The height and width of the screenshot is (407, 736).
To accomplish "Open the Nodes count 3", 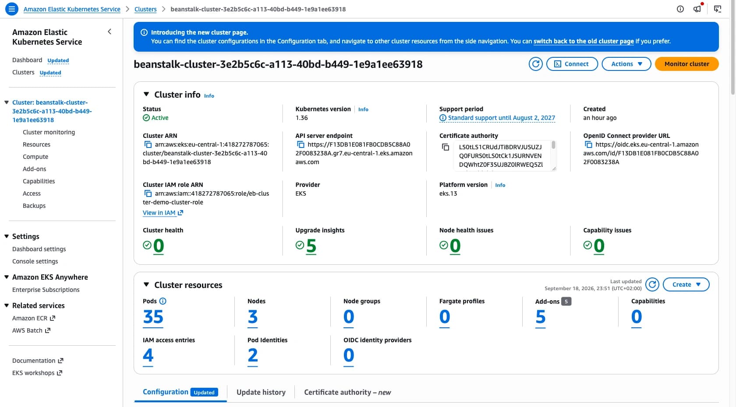I will point(253,317).
